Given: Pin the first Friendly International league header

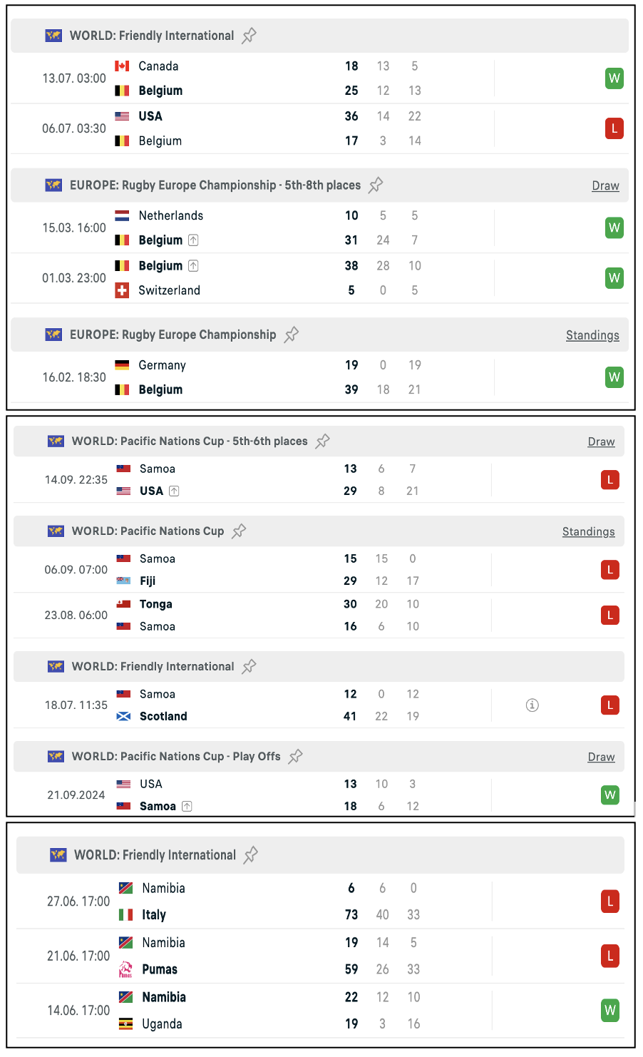Looking at the screenshot, I should coord(249,36).
